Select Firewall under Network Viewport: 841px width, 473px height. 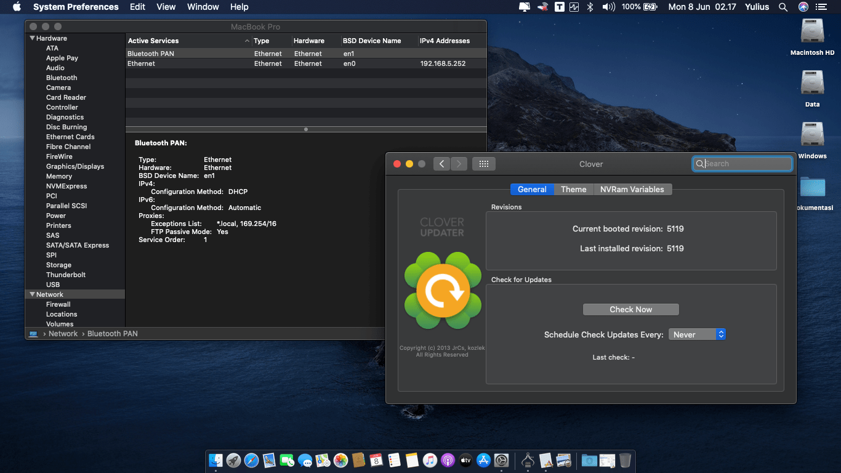point(58,304)
